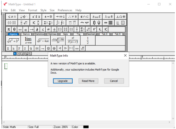Insert the square root of a²+b² expression
The width and height of the screenshot is (176, 129).
coord(13,41)
